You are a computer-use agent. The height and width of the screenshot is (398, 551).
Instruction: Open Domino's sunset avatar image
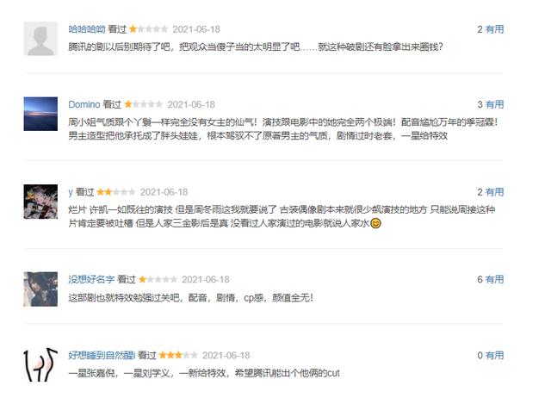[40, 114]
